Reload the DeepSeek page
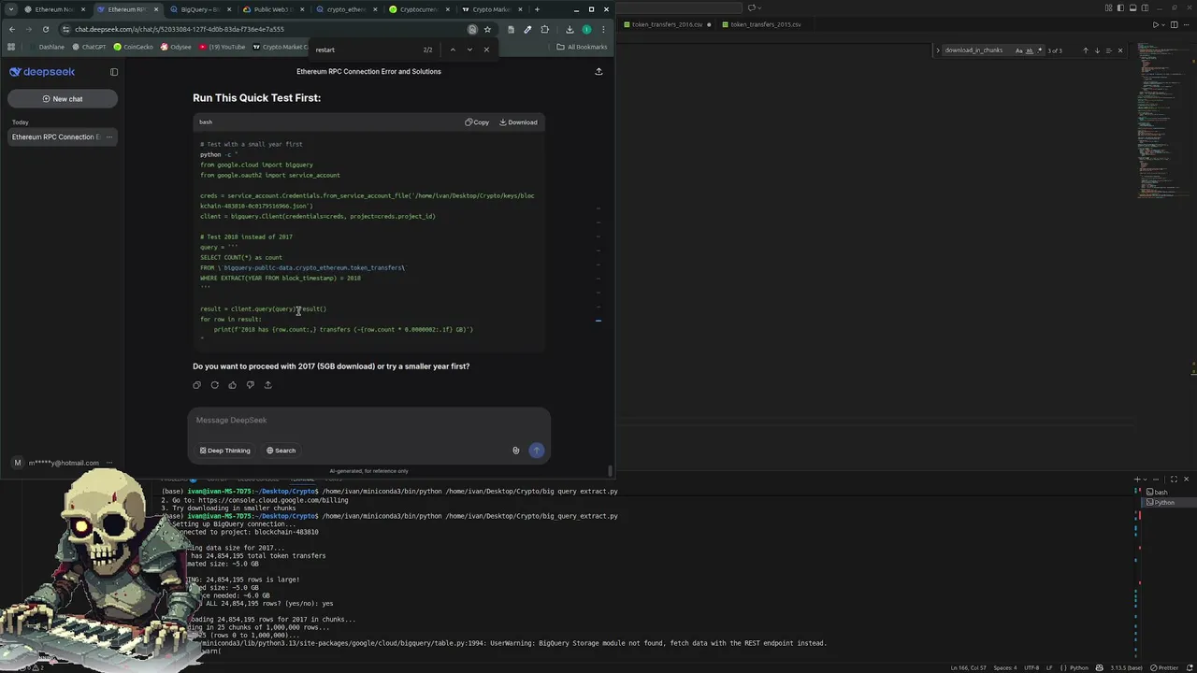Viewport: 1197px width, 673px height. 45,29
